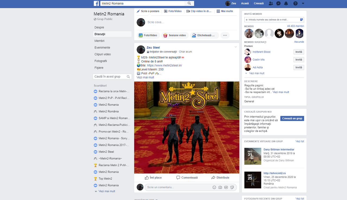Image resolution: width=347 pixels, height=200 pixels.
Task: Click the invite members email field
Action: pos(274,20)
